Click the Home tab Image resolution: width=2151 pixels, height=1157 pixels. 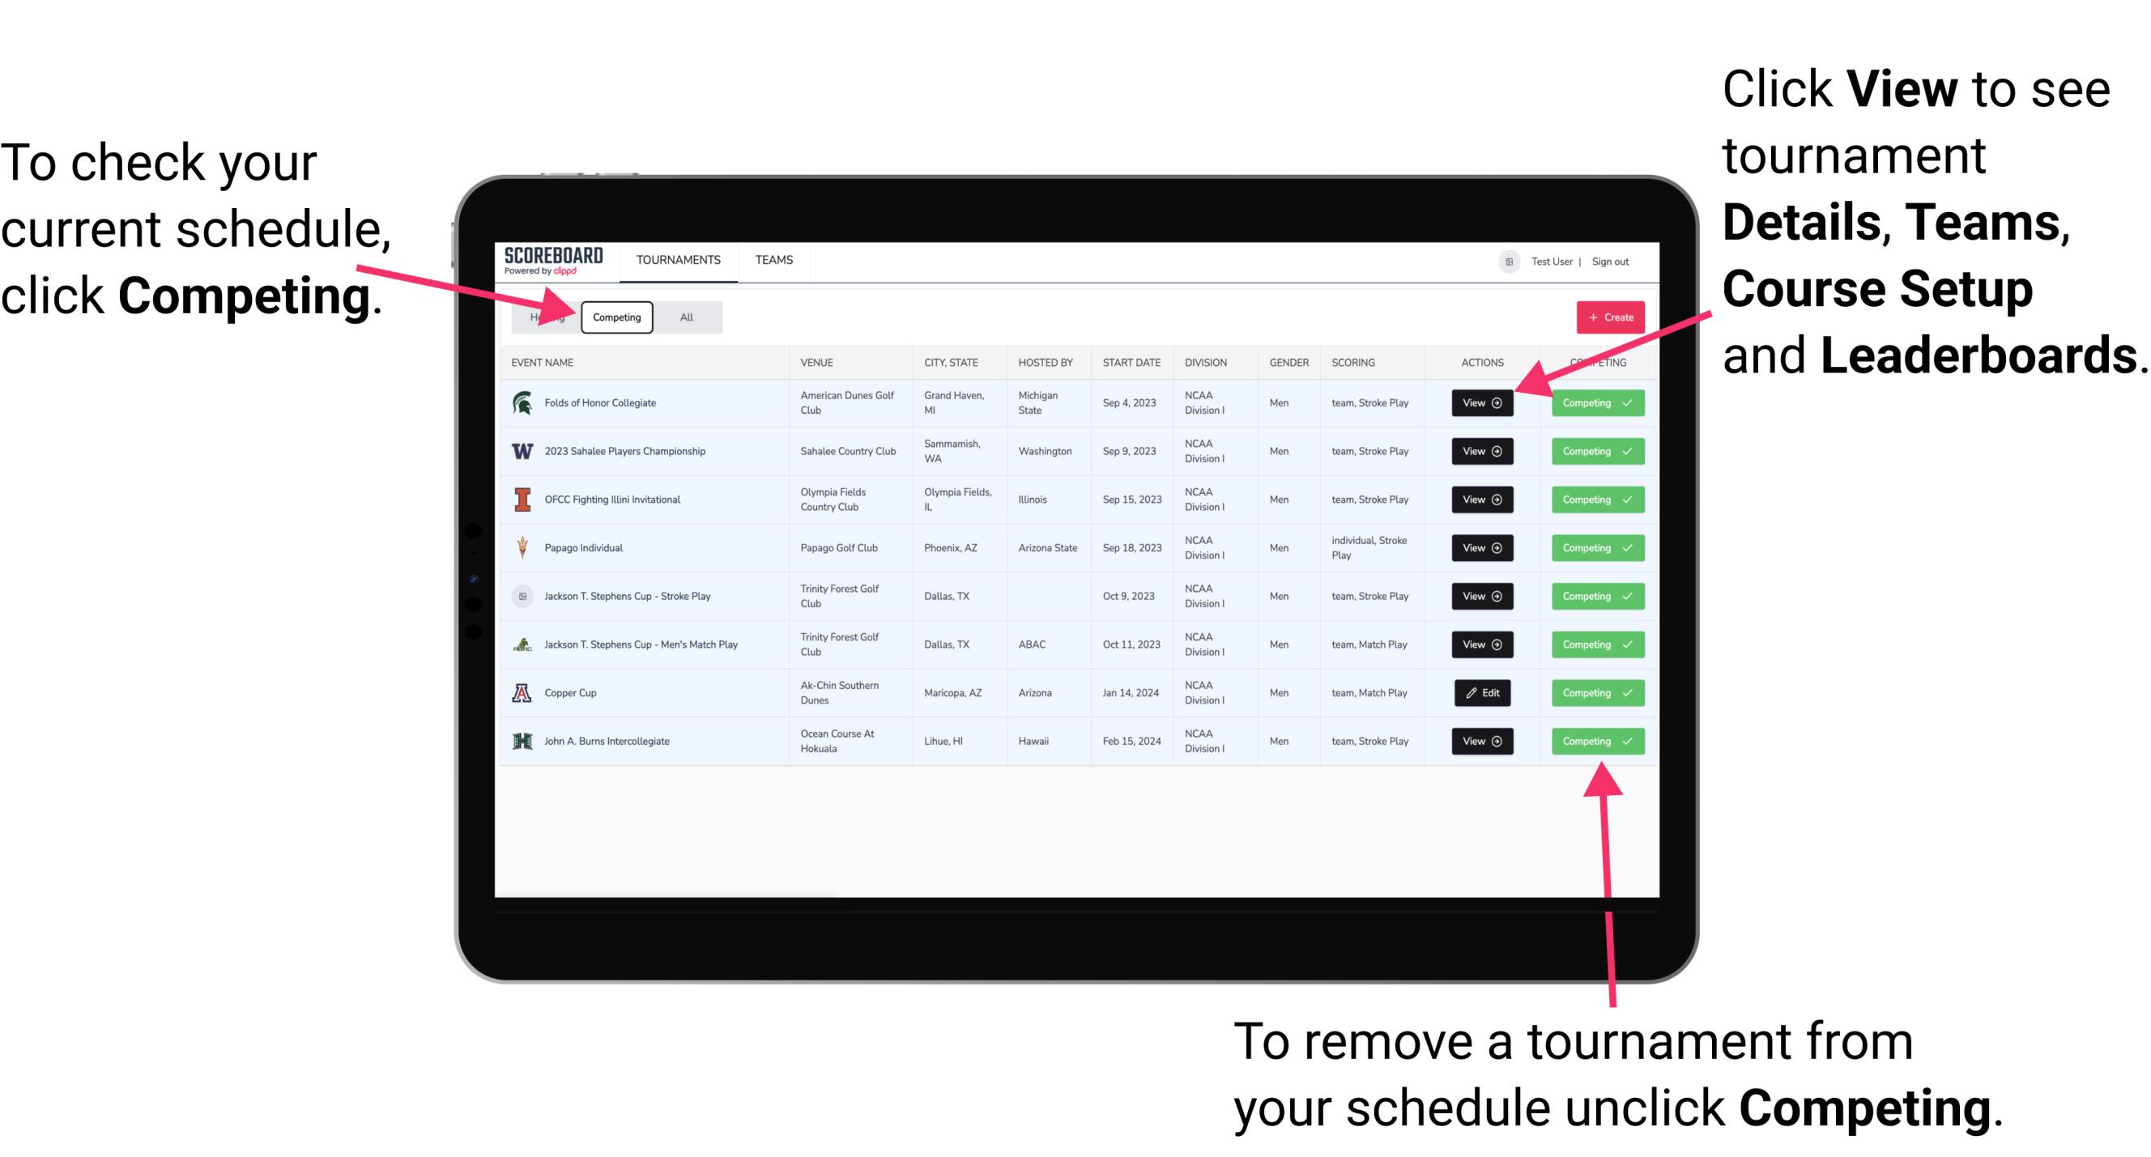[x=544, y=317]
